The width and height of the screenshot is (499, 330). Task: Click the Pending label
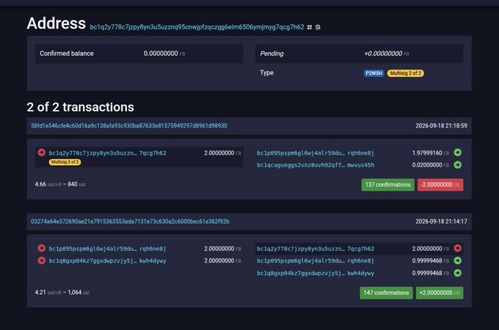(272, 54)
